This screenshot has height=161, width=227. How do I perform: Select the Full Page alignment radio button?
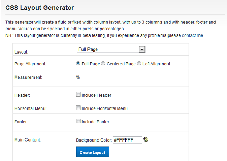coord(78,63)
